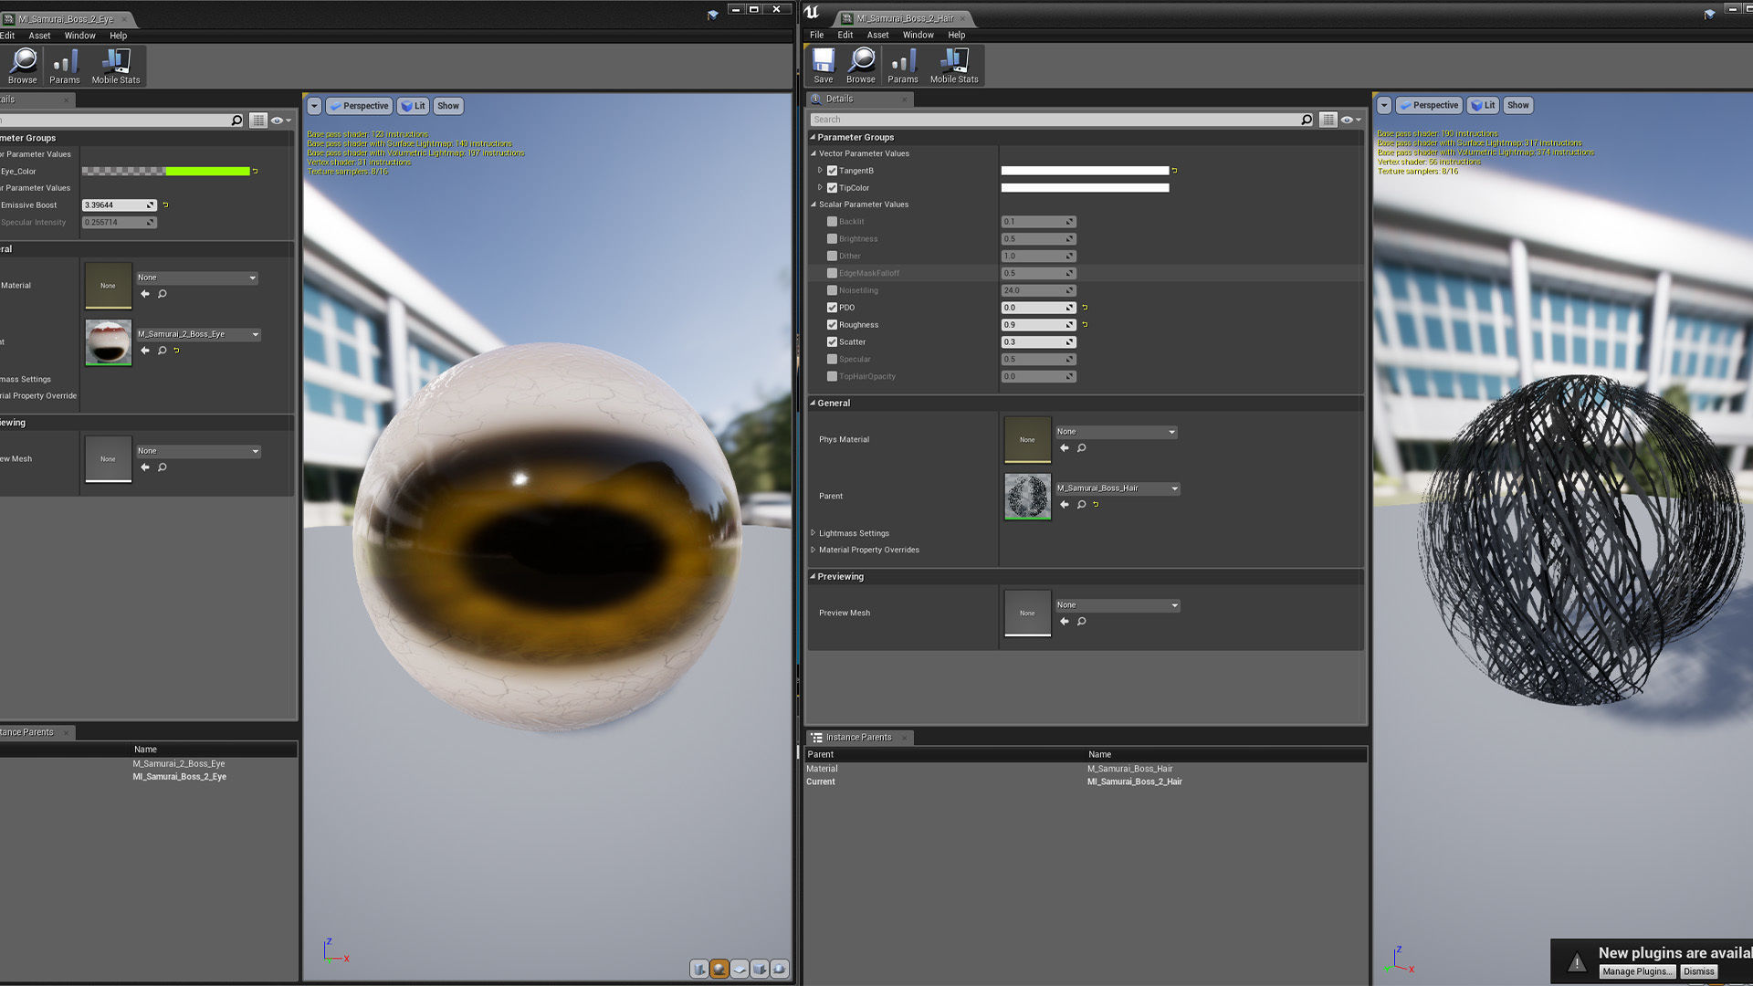Use selected asset arrow for Phys Material

1064,448
